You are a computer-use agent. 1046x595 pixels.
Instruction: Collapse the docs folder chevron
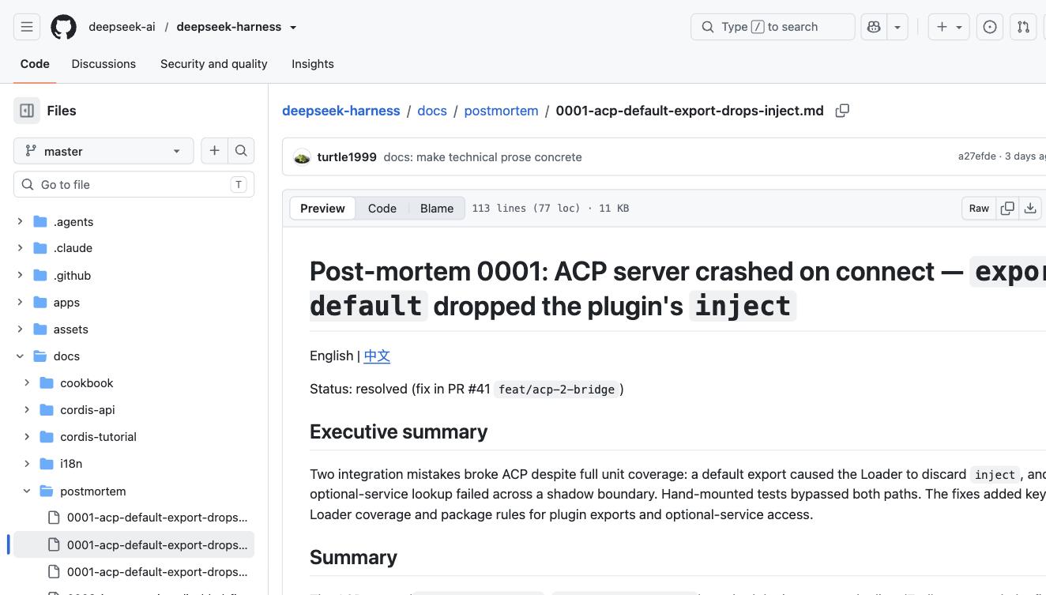point(20,356)
